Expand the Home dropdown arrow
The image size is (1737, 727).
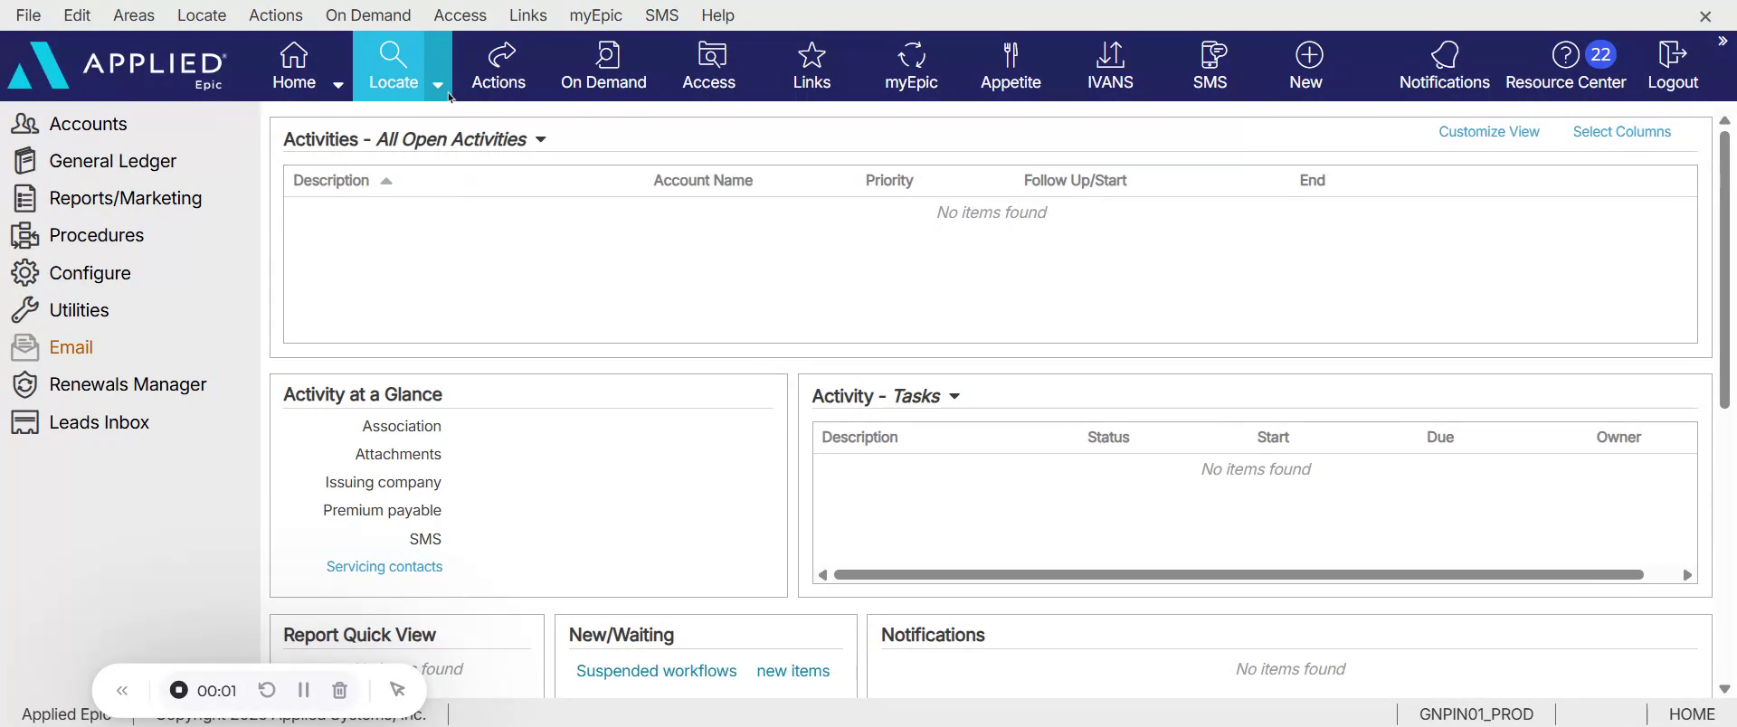(x=338, y=85)
